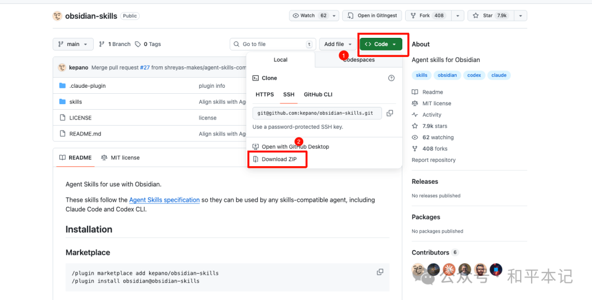Focus the Go to file search field

[272, 44]
